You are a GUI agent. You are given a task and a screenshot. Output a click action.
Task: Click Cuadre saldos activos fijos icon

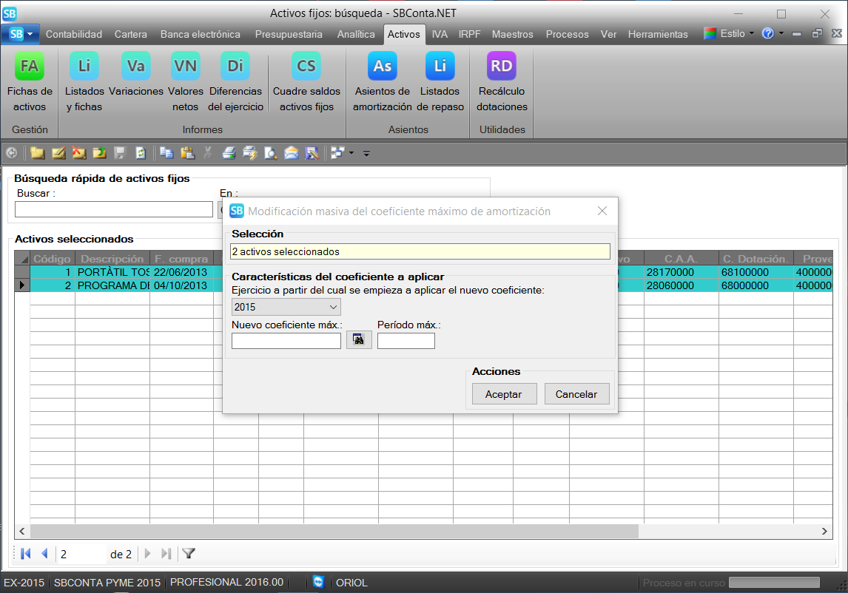(306, 67)
